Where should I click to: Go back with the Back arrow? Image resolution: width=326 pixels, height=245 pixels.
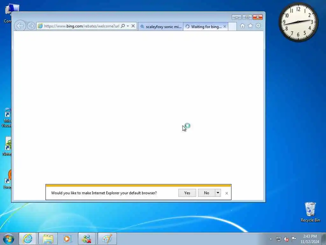[x=20, y=26]
